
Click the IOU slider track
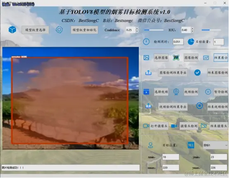coord(211,30)
